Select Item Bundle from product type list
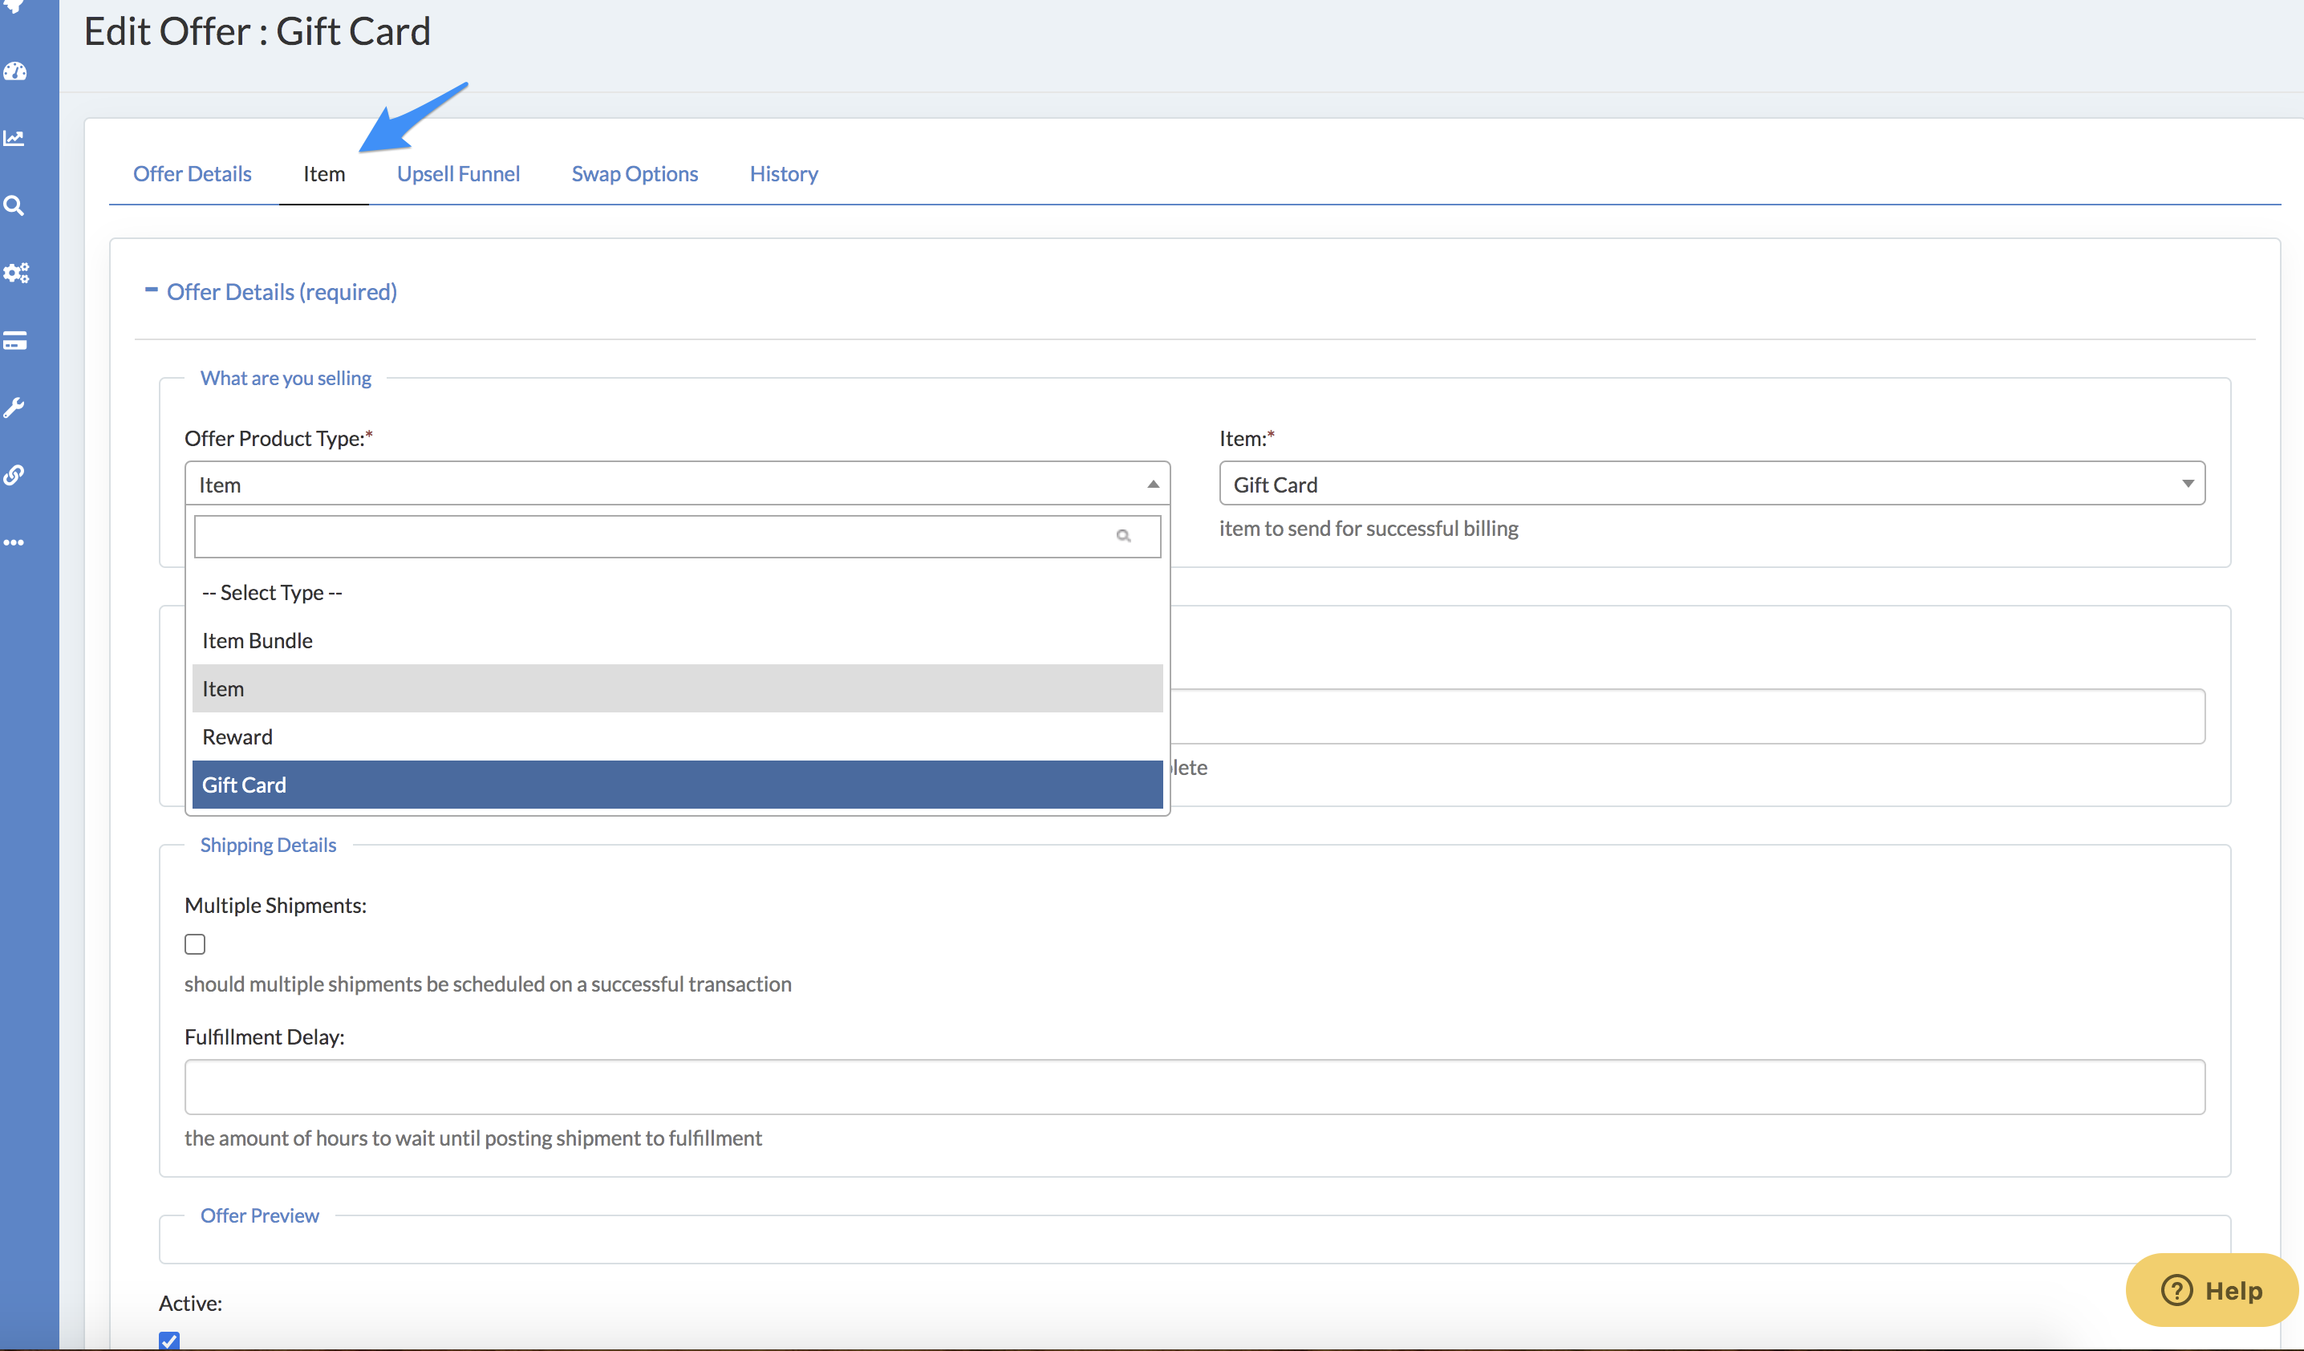 pyautogui.click(x=676, y=641)
